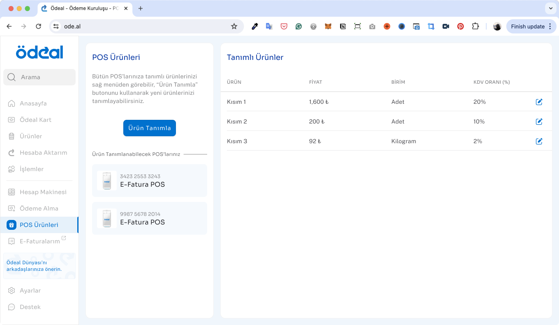Select the POS card numbered 9987 5678 2014
The width and height of the screenshot is (559, 325).
(150, 218)
